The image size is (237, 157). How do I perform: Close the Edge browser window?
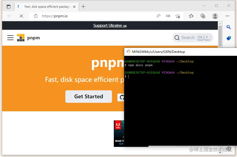(x=229, y=6)
